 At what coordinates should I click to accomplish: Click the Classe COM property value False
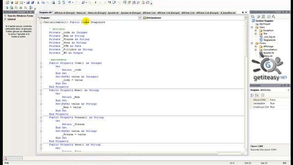[x=272, y=100]
